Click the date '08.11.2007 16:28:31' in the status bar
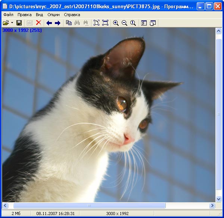Image resolution: width=224 pixels, height=218 pixels. (x=55, y=214)
